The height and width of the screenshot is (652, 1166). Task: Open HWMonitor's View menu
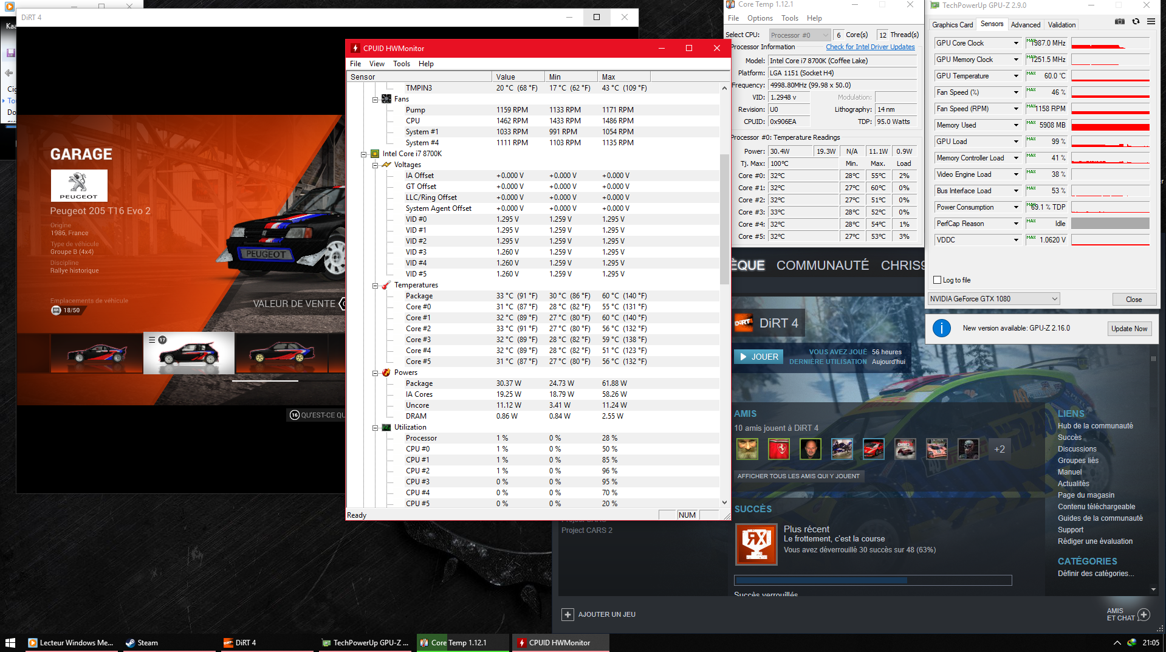pos(377,64)
